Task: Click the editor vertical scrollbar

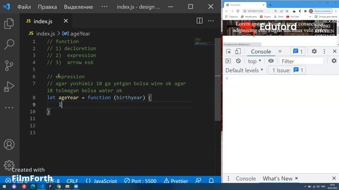Action: pos(218,80)
